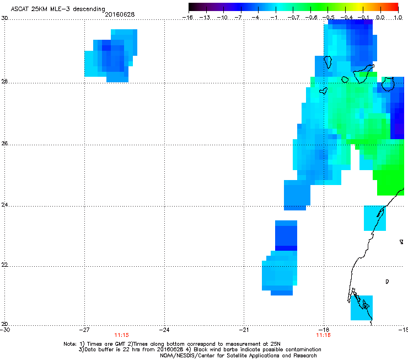Select the '-4' color bar label
The height and width of the screenshot is (359, 408).
pos(255,18)
